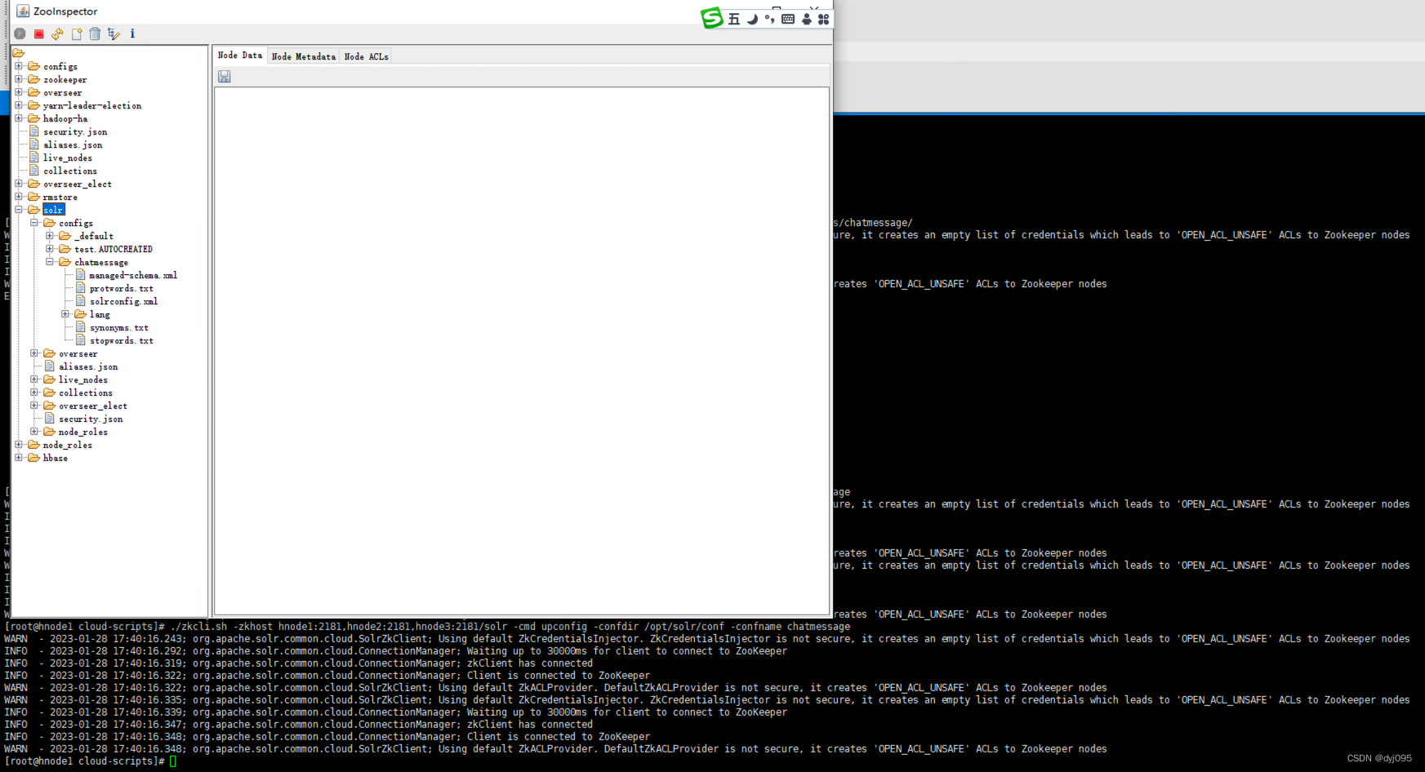Select the hbase tree node
This screenshot has width=1425, height=772.
56,458
